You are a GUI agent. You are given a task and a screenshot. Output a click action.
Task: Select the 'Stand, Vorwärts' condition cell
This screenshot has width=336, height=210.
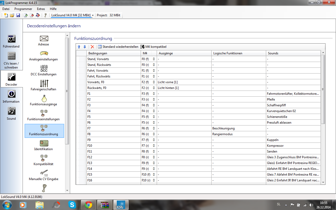point(114,59)
